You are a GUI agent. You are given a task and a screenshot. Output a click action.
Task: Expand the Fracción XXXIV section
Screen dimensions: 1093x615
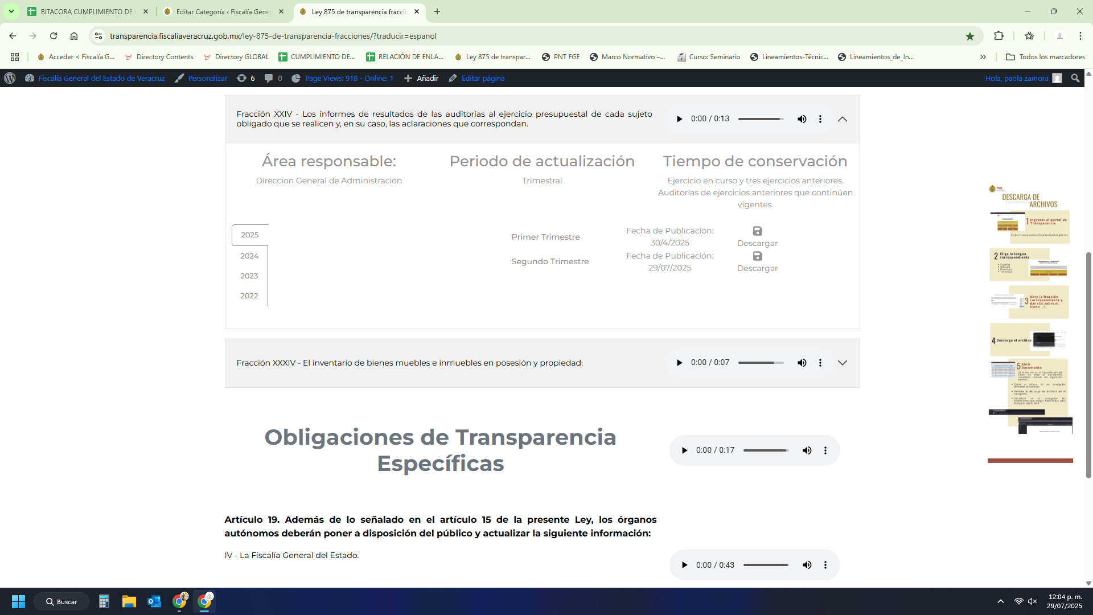click(843, 363)
